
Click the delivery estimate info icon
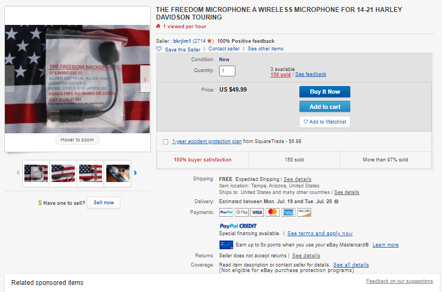click(x=336, y=202)
